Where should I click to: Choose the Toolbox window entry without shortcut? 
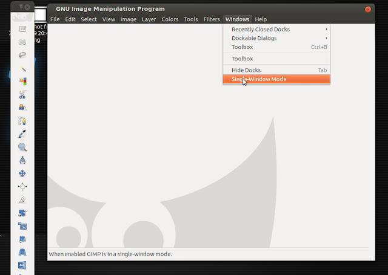276,59
